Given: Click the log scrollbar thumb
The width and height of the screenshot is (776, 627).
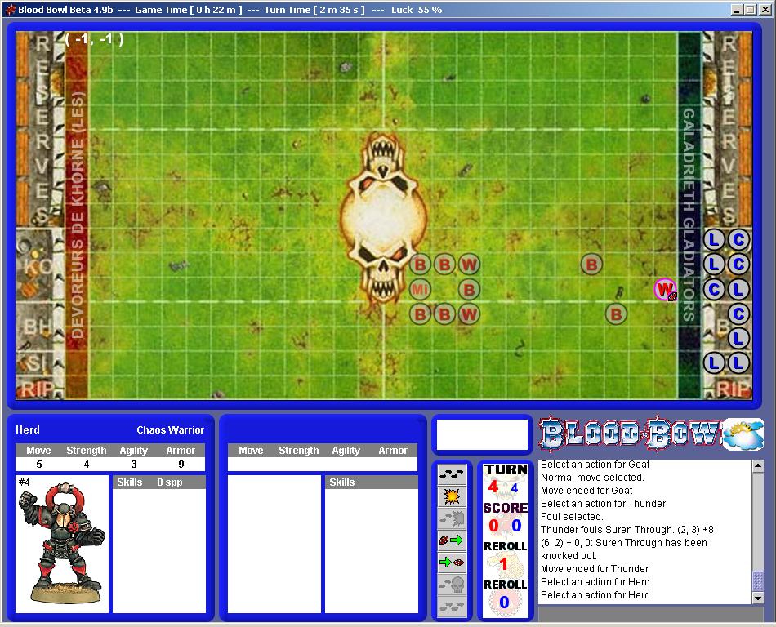Looking at the screenshot, I should 758,581.
